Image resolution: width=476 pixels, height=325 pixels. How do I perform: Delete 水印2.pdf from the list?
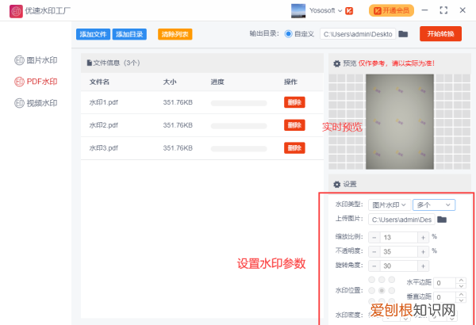(x=294, y=125)
